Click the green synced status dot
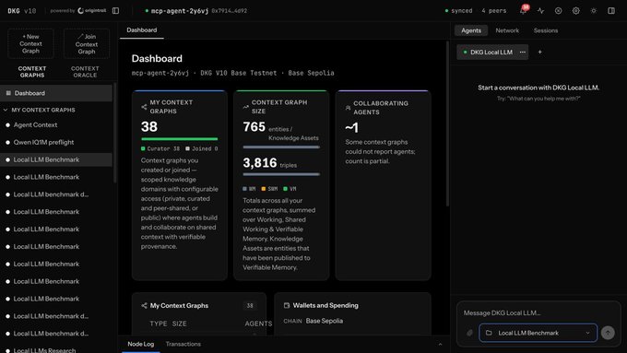The height and width of the screenshot is (353, 627). pos(446,11)
